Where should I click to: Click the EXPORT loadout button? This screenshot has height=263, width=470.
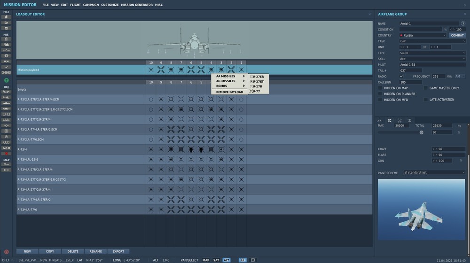tap(118, 251)
